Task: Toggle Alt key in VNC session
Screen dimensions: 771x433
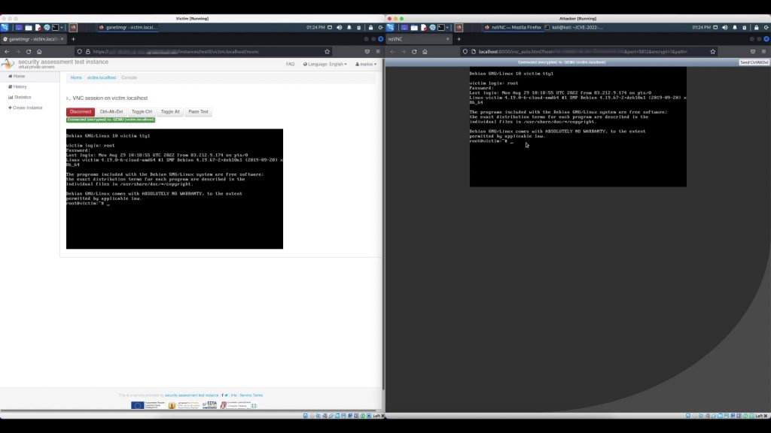Action: click(x=170, y=111)
